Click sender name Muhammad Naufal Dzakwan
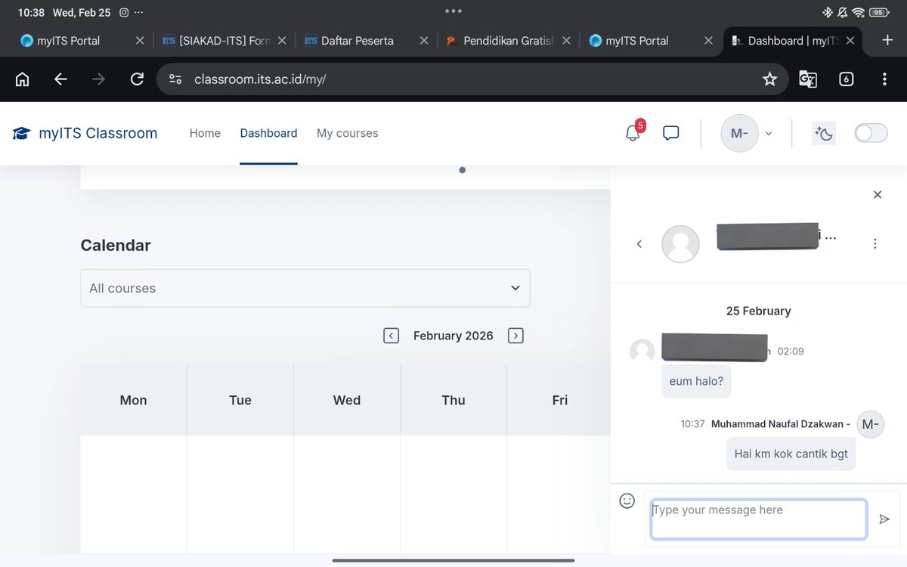907x567 pixels. coord(781,424)
